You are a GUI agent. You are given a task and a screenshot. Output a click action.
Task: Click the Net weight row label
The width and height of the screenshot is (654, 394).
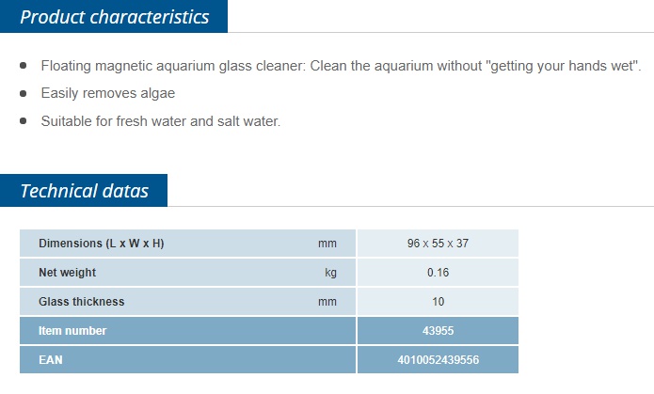[67, 273]
